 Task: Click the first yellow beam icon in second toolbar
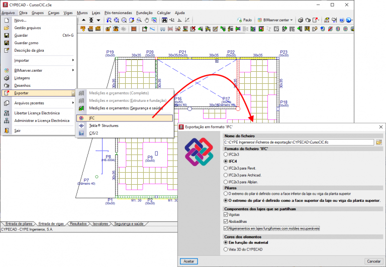pos(83,29)
